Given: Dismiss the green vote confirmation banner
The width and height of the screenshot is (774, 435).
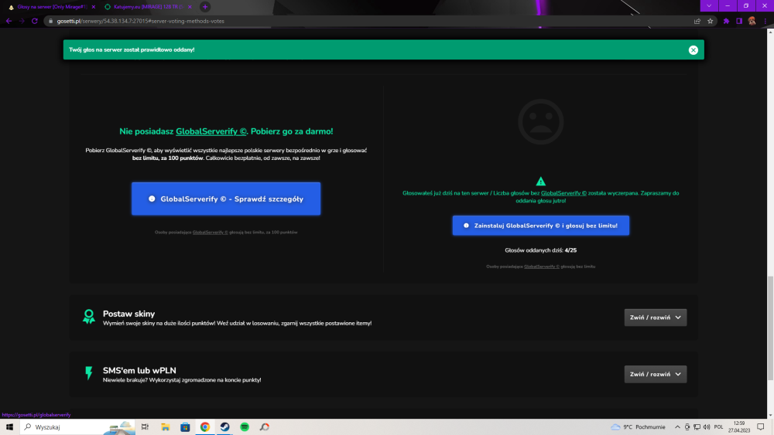Looking at the screenshot, I should click(693, 49).
